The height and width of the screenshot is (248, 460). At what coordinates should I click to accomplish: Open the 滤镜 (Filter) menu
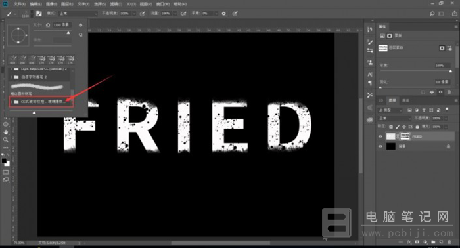pos(116,4)
